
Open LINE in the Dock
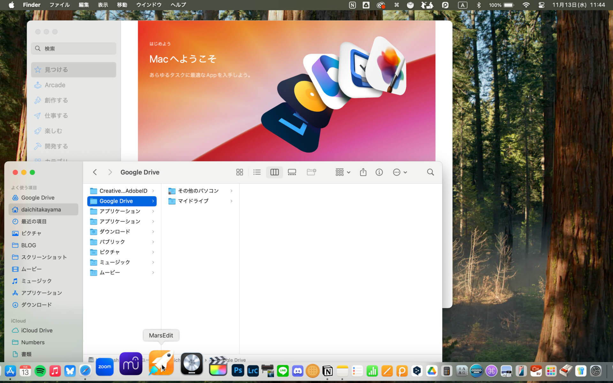[283, 371]
